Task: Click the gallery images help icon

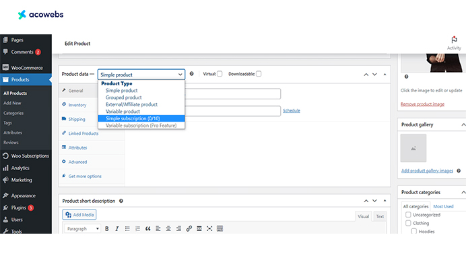Action: pos(459,171)
